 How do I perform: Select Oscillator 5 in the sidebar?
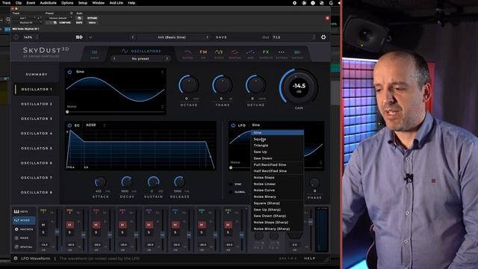37,148
